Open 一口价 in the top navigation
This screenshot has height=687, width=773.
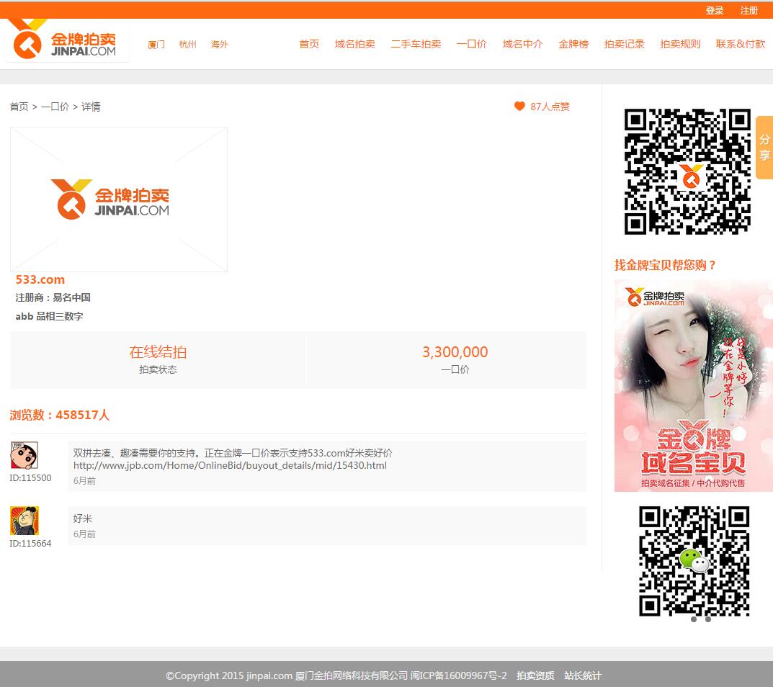[472, 44]
